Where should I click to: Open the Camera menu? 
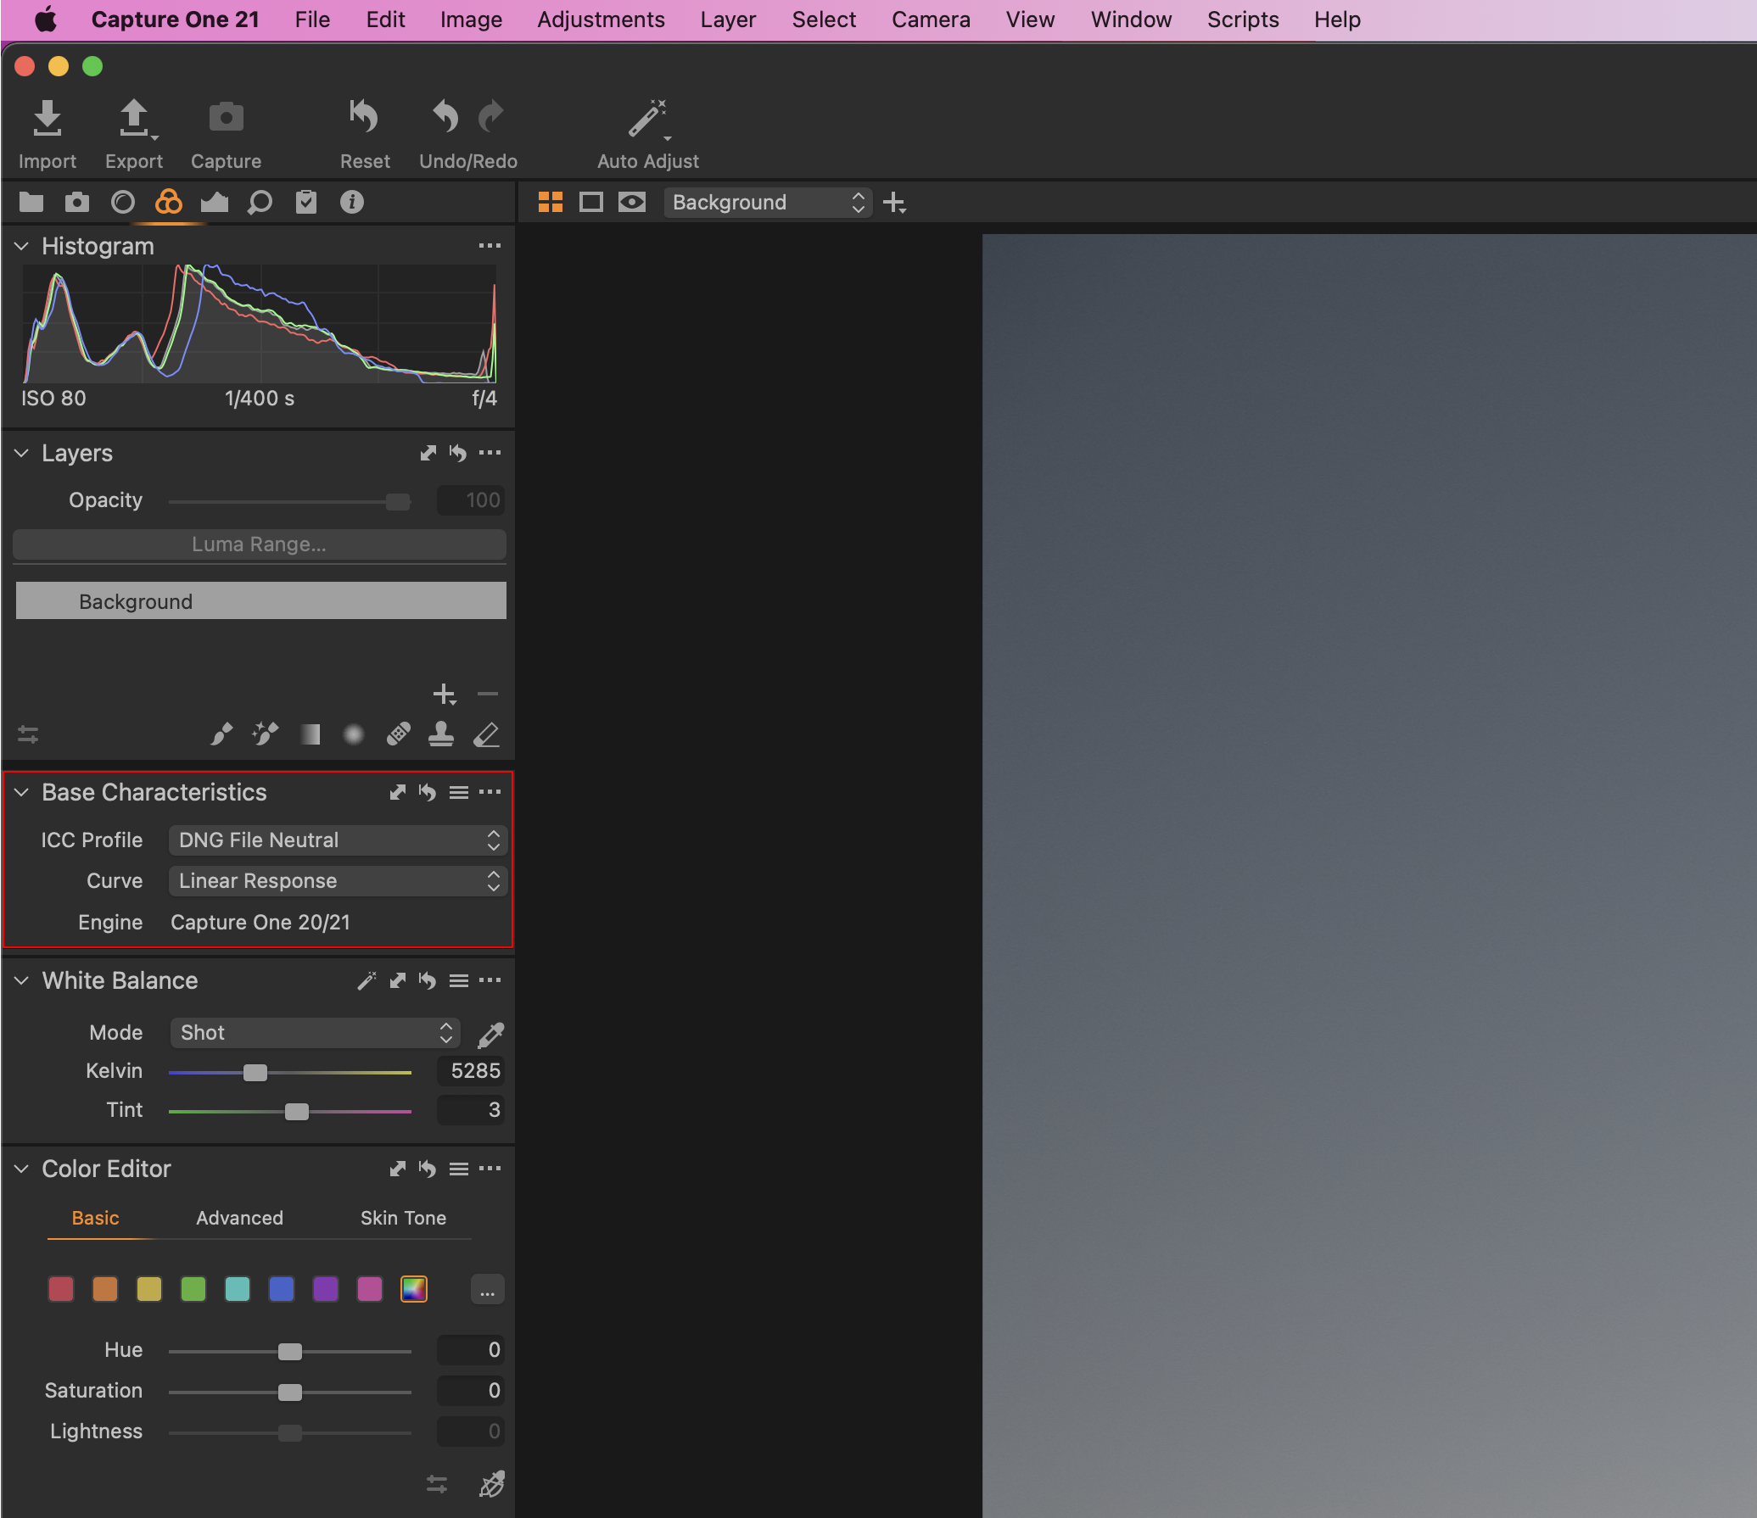(x=931, y=20)
